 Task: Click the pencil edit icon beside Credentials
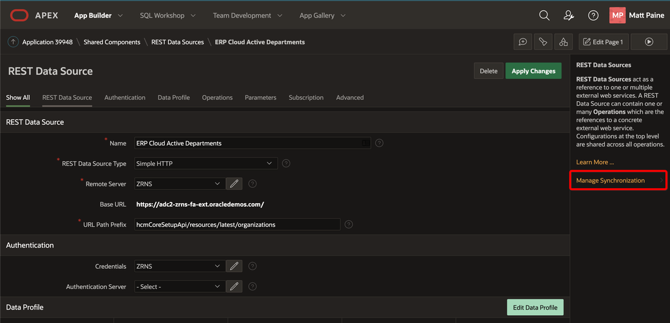(234, 266)
